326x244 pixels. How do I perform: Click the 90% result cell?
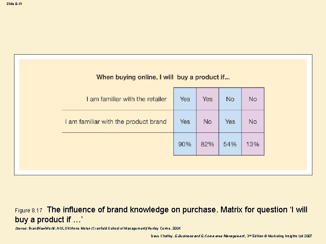[x=185, y=144]
